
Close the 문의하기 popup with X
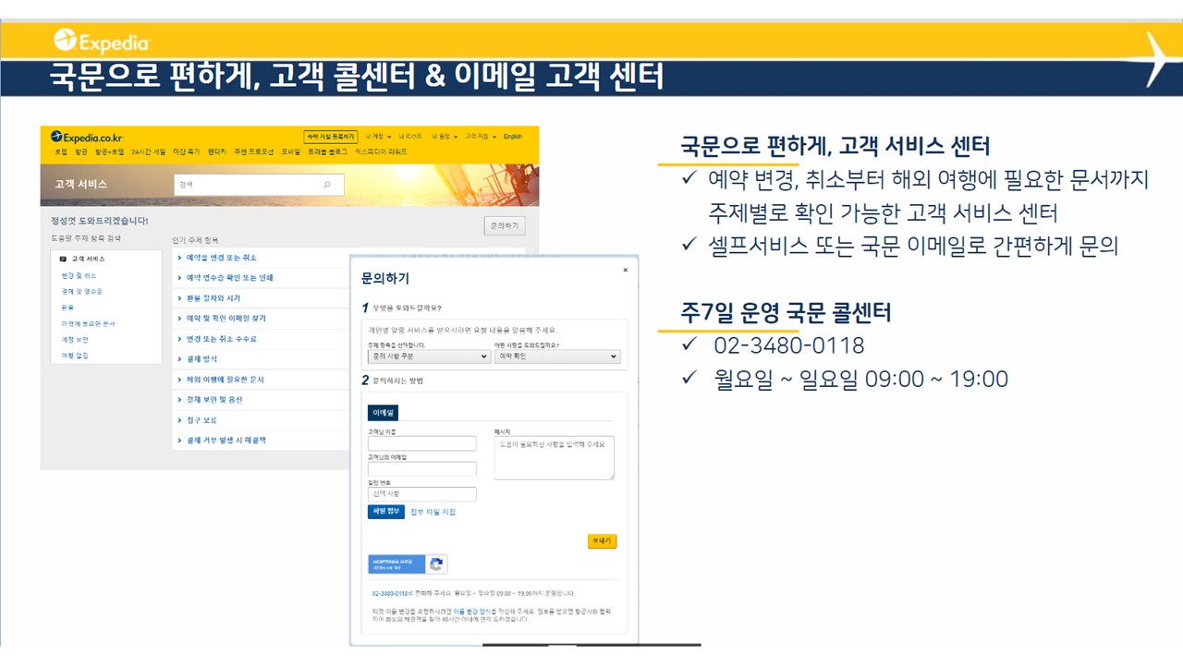click(x=625, y=270)
